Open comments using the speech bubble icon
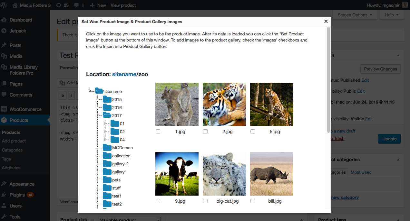Viewport: 410px width, 221px height. (77, 5)
